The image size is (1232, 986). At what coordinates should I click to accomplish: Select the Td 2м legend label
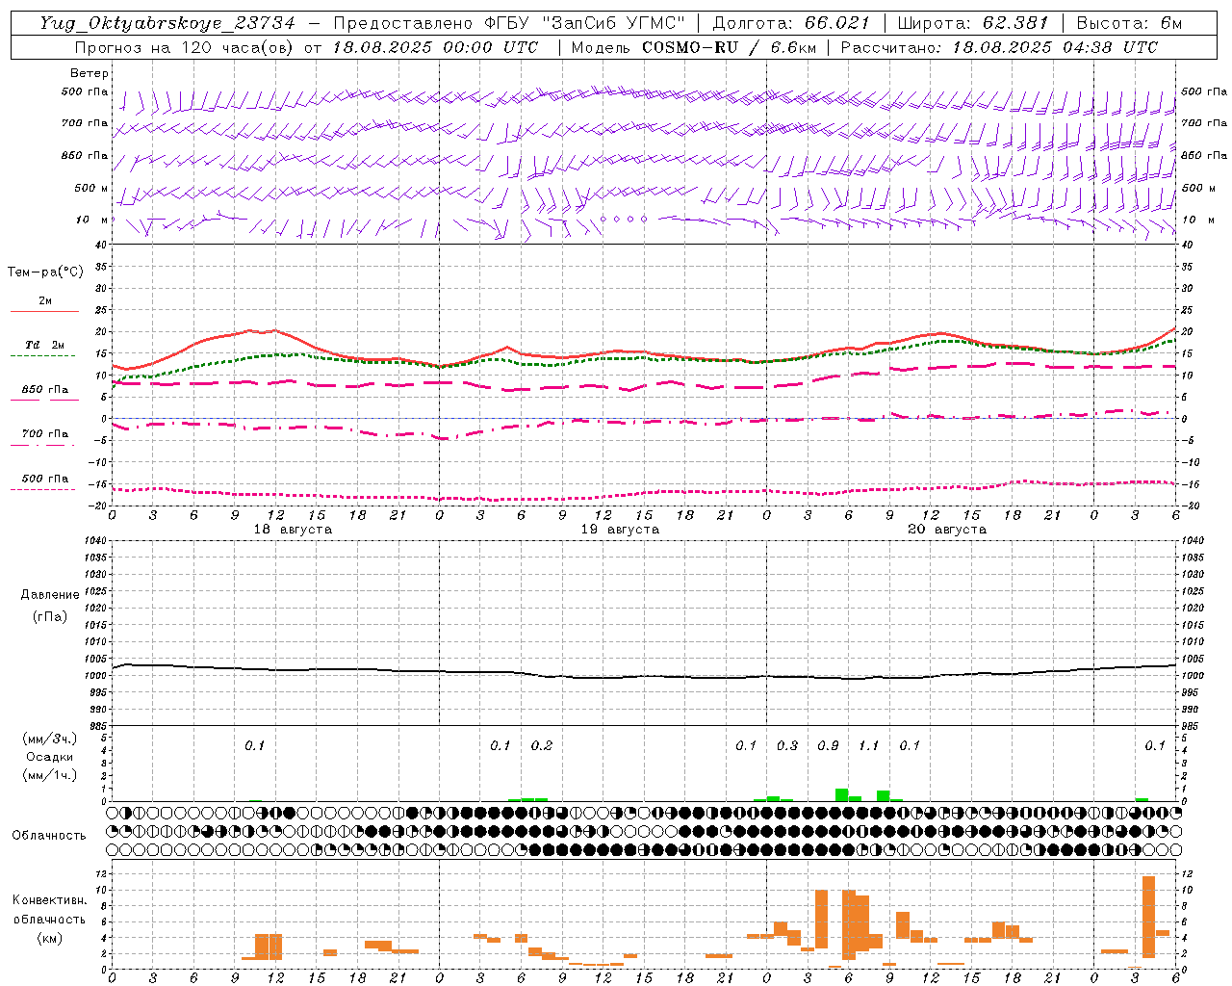[x=45, y=345]
